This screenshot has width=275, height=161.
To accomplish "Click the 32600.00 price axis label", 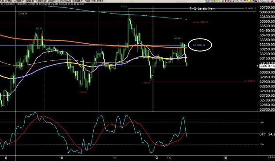I will tap(267, 109).
